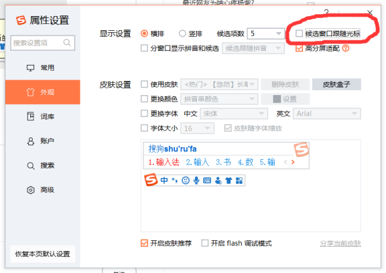Click the color 设置 button
This screenshot has height=273, width=386.
[x=285, y=99]
